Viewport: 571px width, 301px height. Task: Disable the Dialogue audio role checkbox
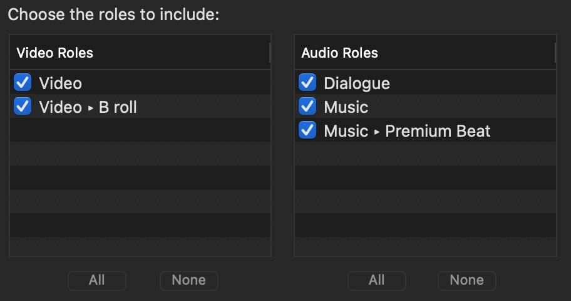coord(307,82)
